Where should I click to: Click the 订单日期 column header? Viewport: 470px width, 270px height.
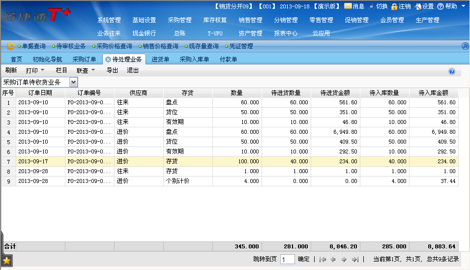40,93
